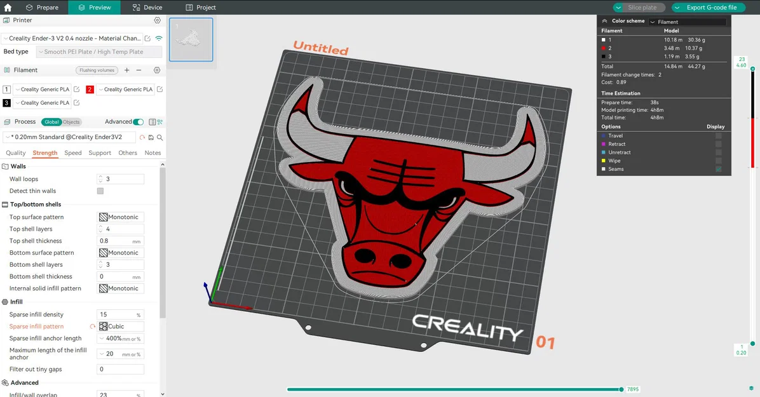
Task: Open the Internal solid infill pattern dropdown
Action: click(x=121, y=288)
